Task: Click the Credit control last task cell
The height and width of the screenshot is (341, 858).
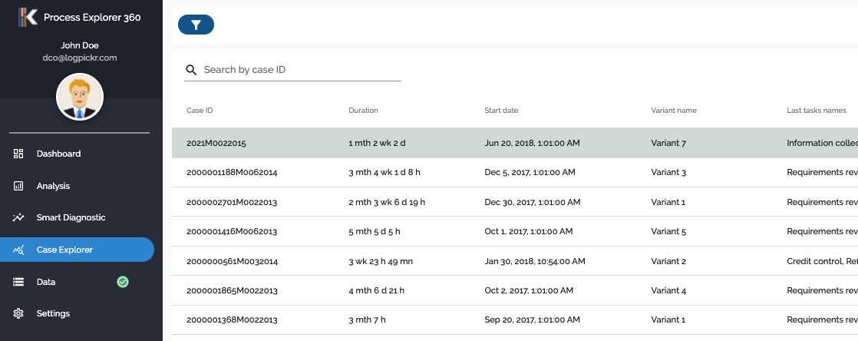Action: coord(823,262)
